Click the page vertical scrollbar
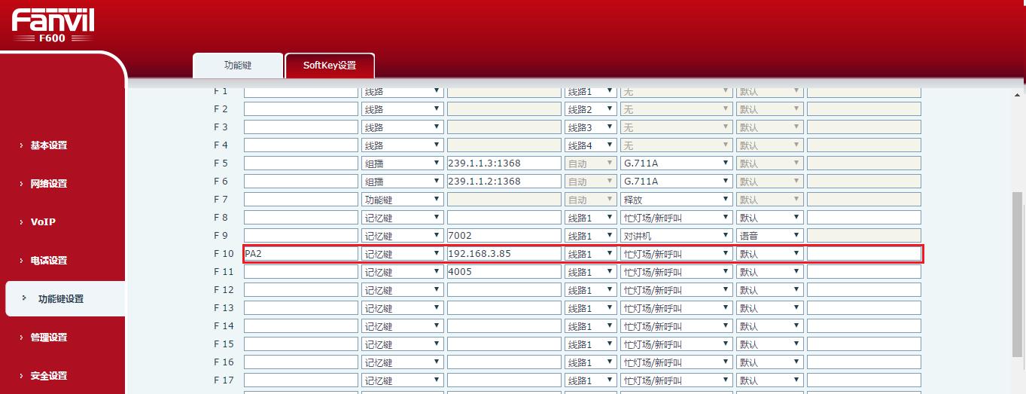Image resolution: width=1026 pixels, height=394 pixels. pos(1018,275)
